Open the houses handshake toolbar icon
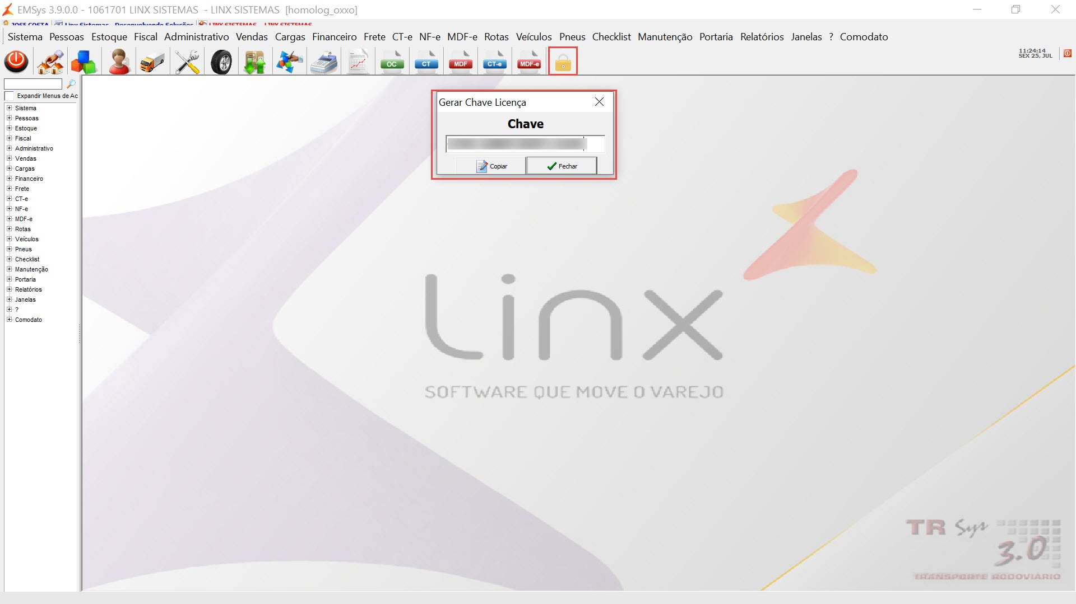 click(50, 62)
